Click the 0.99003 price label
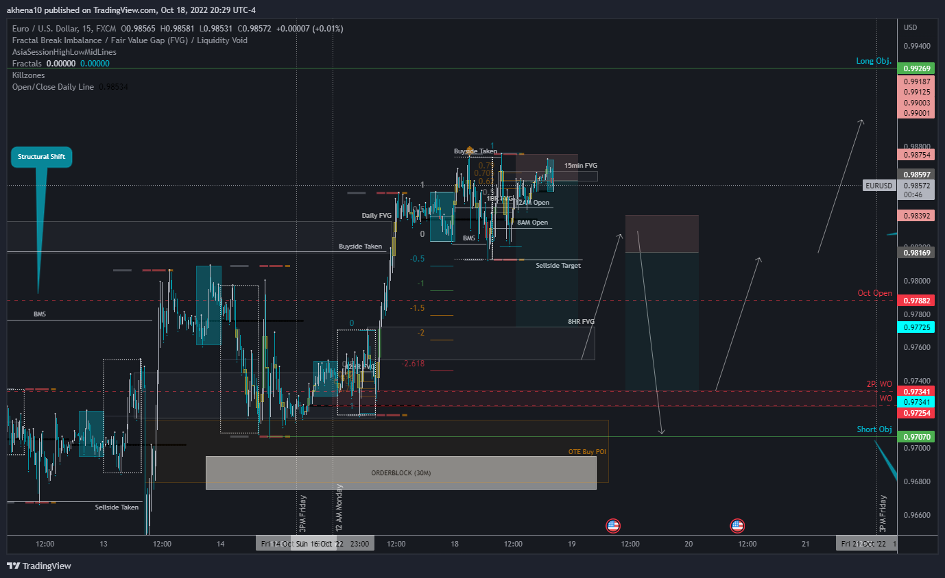The image size is (945, 578). coord(916,103)
